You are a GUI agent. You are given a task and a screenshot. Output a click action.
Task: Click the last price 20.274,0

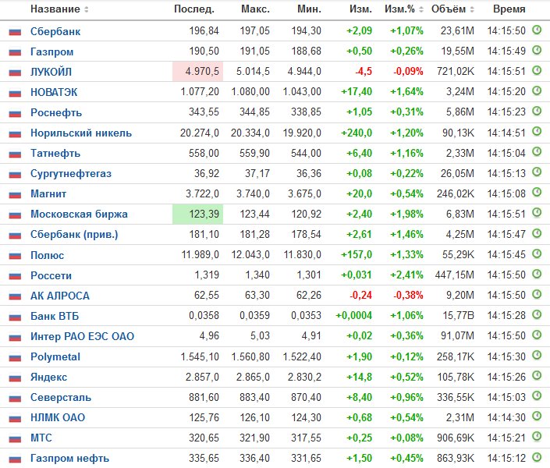tap(199, 133)
